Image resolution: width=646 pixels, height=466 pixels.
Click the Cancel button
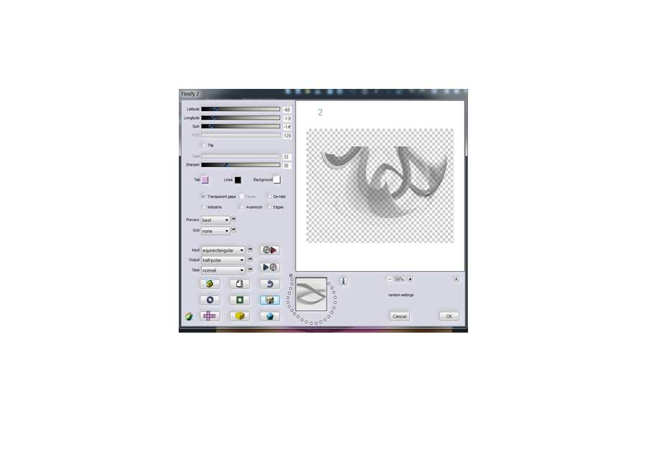[400, 316]
